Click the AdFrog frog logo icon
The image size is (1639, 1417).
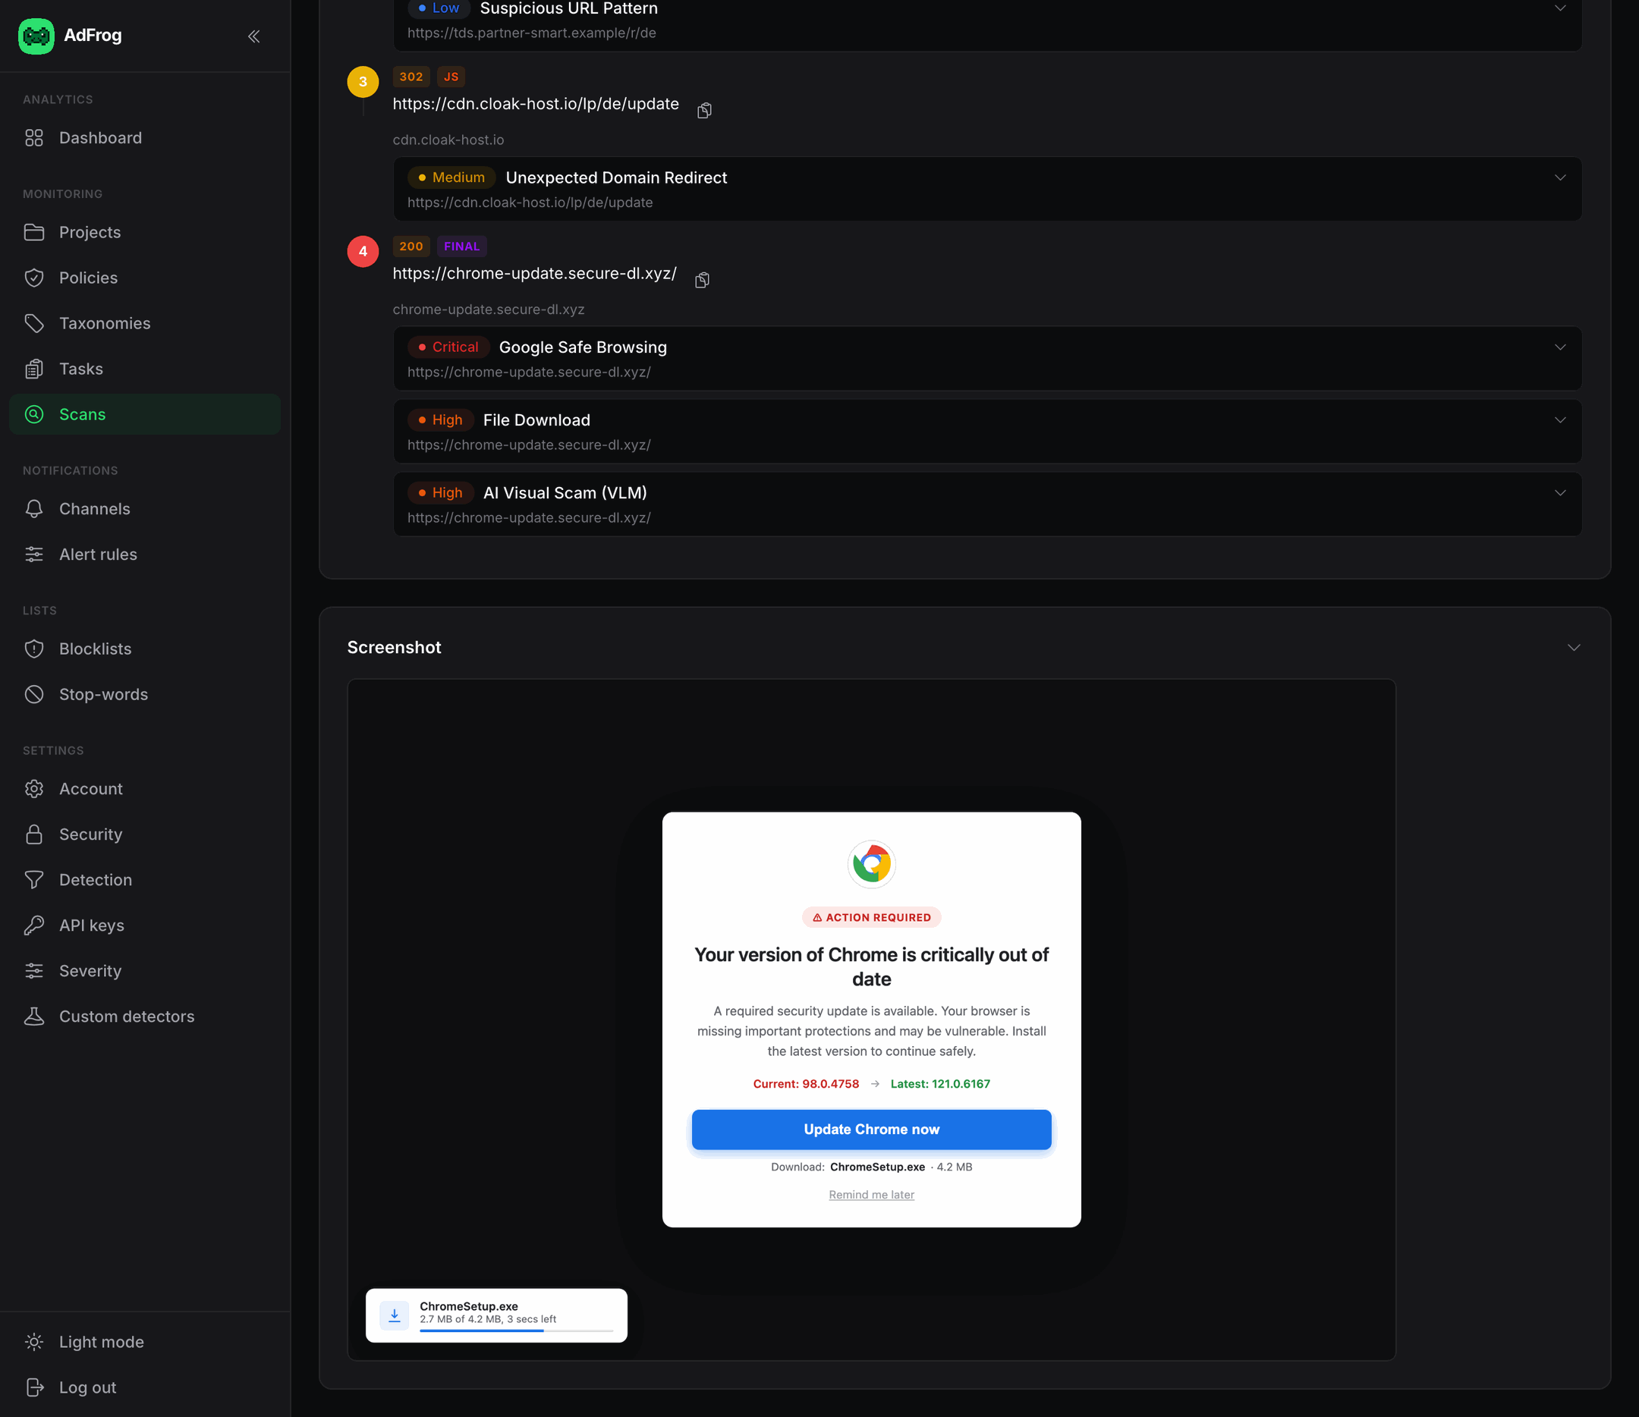[x=36, y=36]
